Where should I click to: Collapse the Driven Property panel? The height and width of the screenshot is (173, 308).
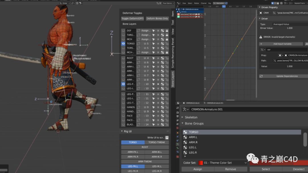click(x=260, y=7)
